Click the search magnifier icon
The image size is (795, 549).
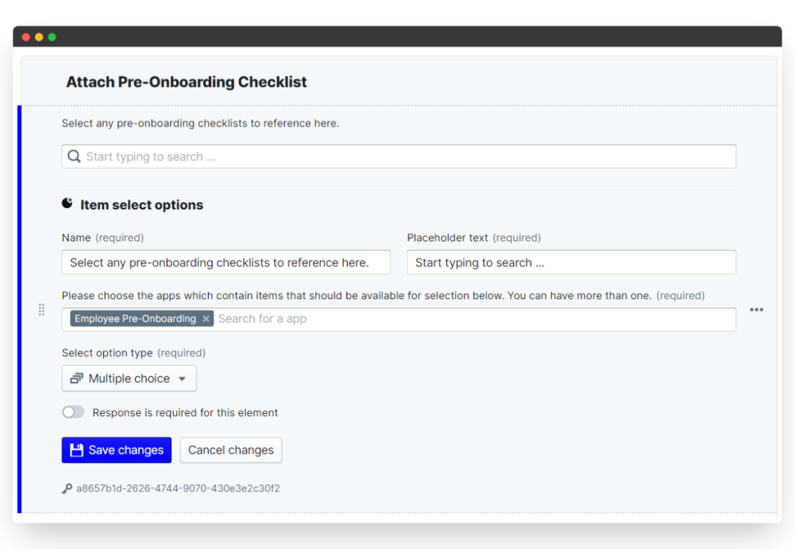[74, 156]
